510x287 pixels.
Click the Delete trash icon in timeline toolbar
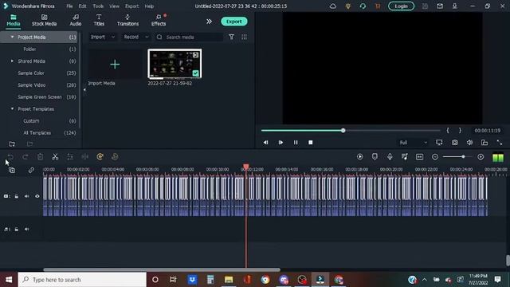[40, 157]
